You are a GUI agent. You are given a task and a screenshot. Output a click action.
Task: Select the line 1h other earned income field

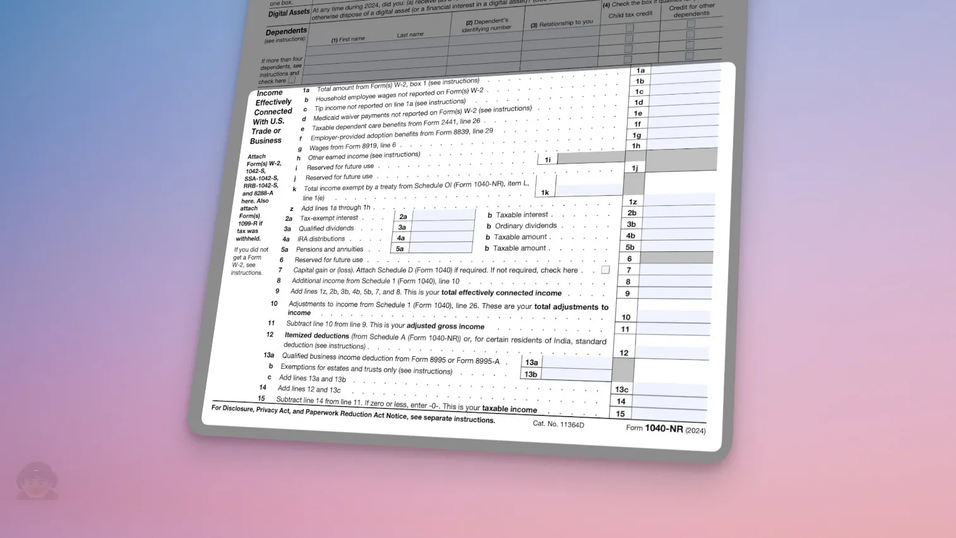[681, 143]
